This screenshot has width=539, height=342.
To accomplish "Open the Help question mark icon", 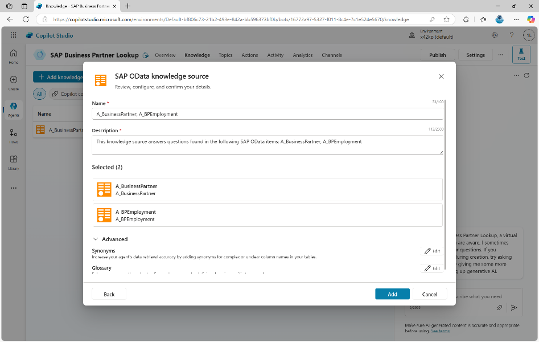I will 512,35.
